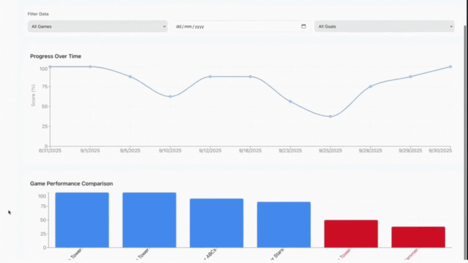The width and height of the screenshot is (468, 263).
Task: Click the blue bar labeled ABCs
Action: [x=217, y=223]
